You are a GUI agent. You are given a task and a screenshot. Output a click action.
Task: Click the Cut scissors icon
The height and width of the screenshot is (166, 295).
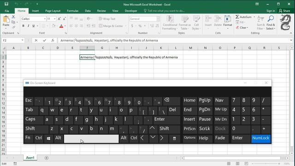[13, 17]
